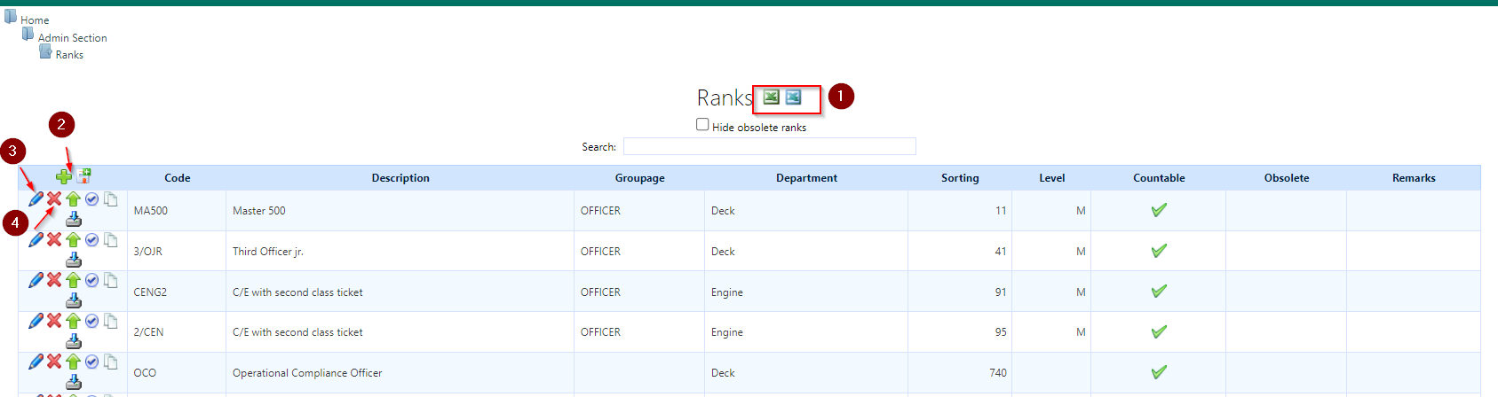This screenshot has width=1498, height=397.
Task: Sort by the Groupage column header
Action: (640, 178)
